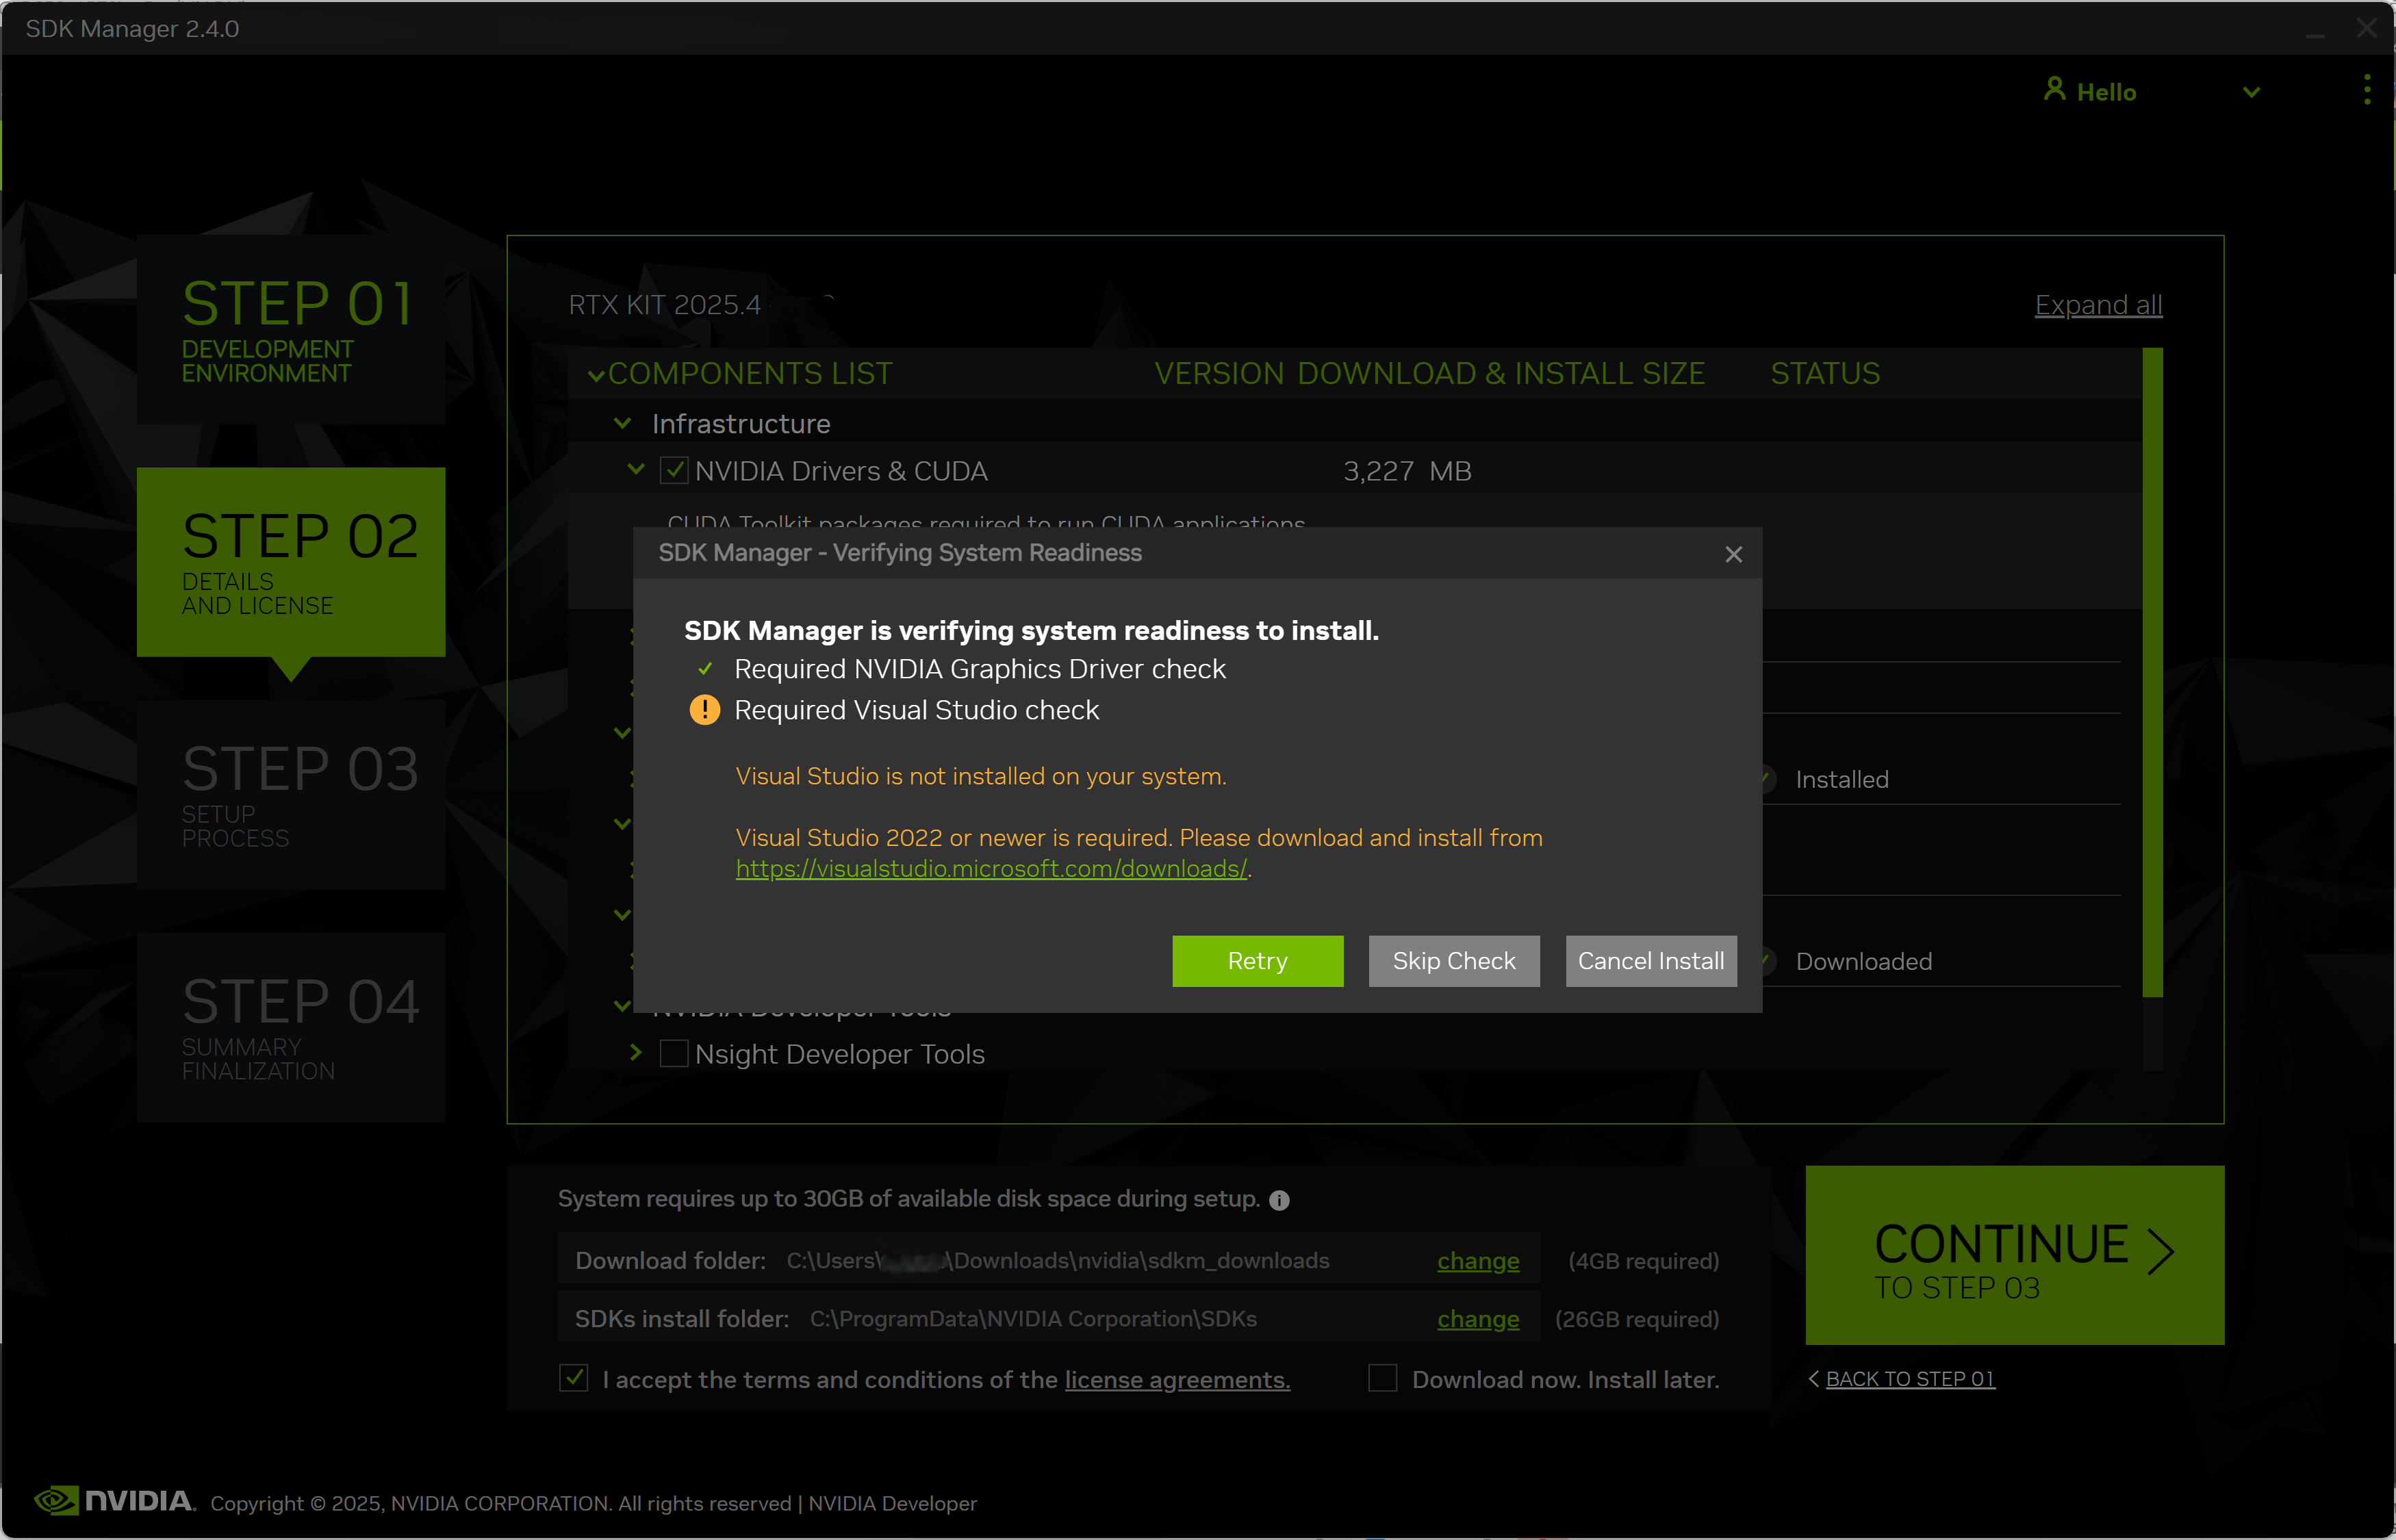The height and width of the screenshot is (1540, 2396).
Task: Open the Visual Studio downloads link
Action: [x=990, y=869]
